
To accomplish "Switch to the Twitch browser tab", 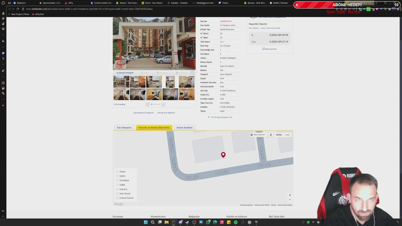I will pos(223,3).
